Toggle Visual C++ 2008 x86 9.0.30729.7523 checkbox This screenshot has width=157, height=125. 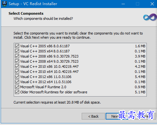click(17, 56)
